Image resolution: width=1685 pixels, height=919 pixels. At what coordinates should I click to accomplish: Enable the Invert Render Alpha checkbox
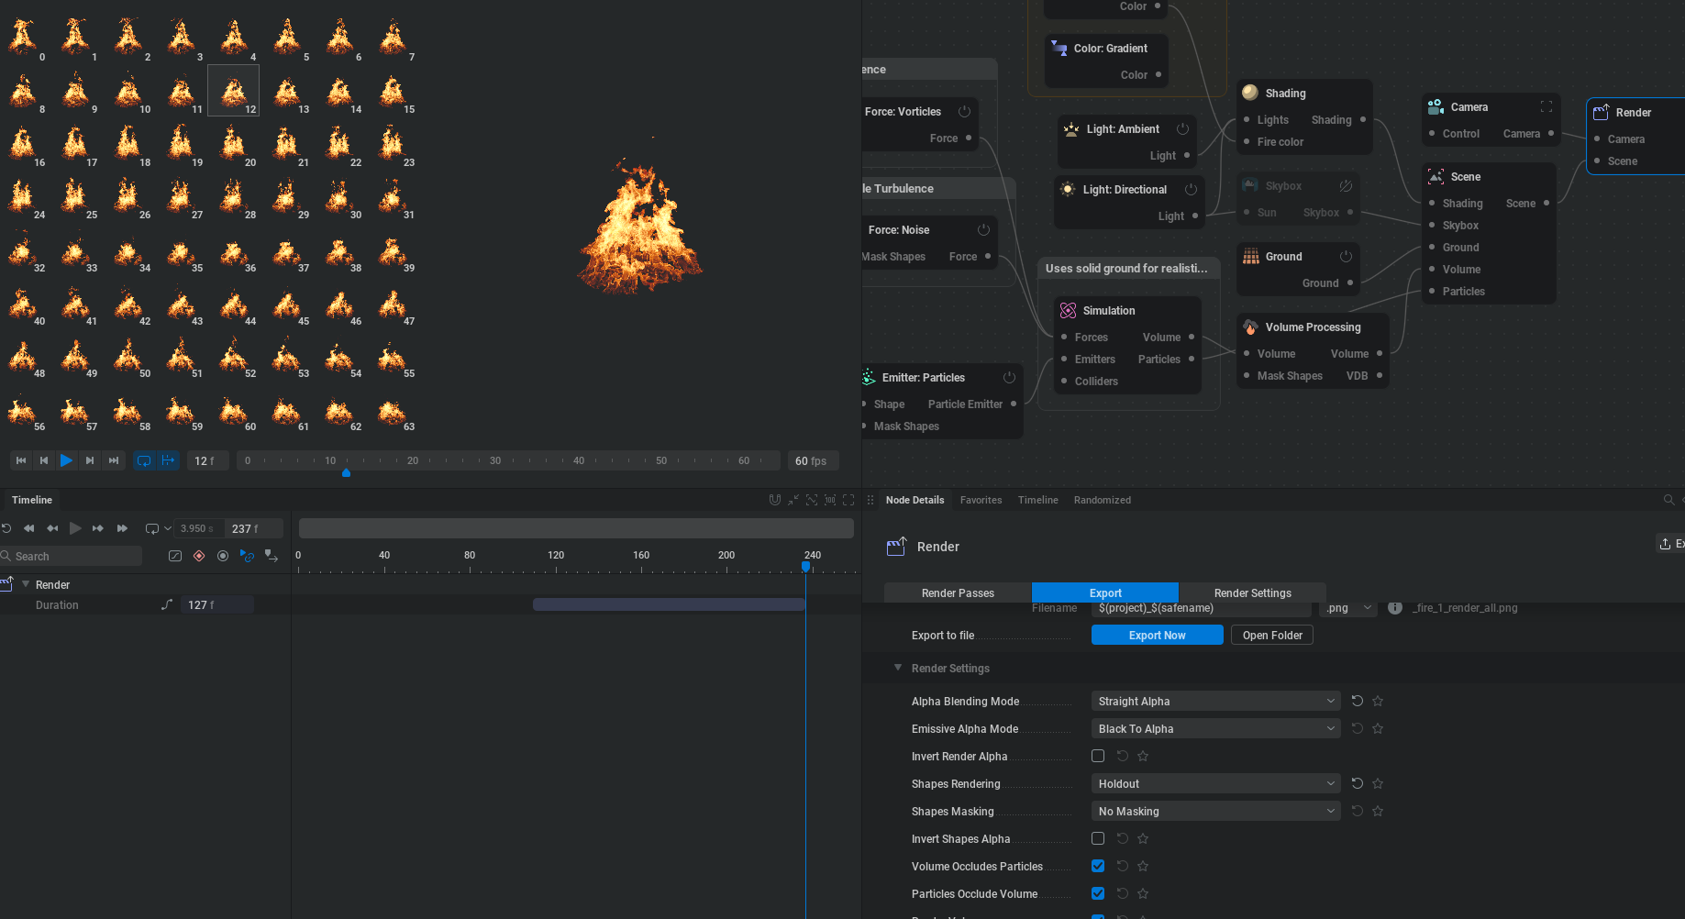tap(1098, 756)
